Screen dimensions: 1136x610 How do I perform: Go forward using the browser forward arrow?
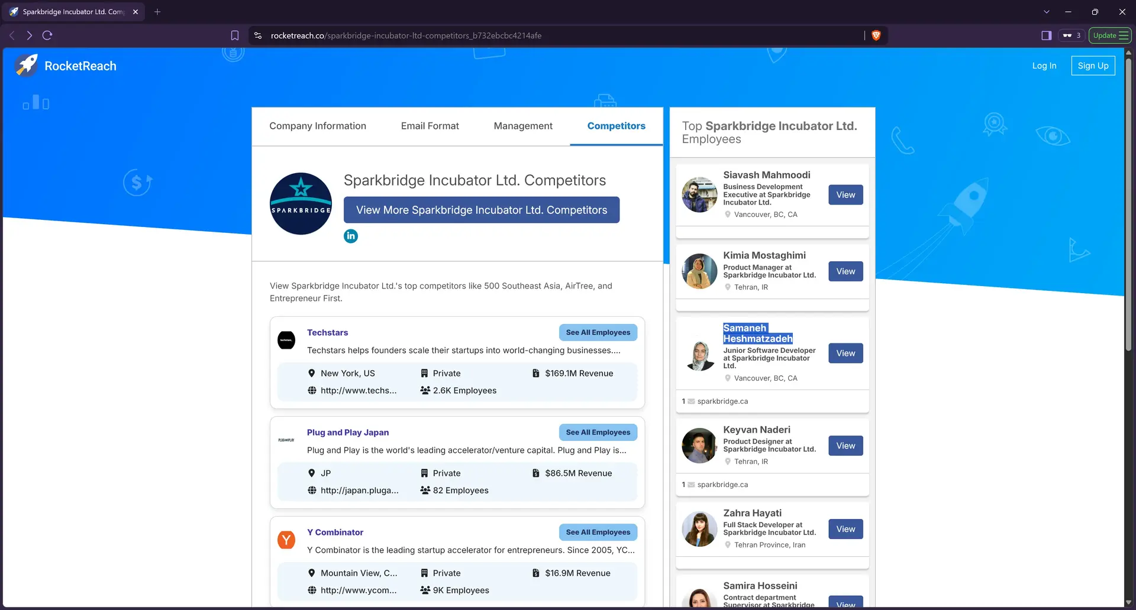pyautogui.click(x=29, y=35)
